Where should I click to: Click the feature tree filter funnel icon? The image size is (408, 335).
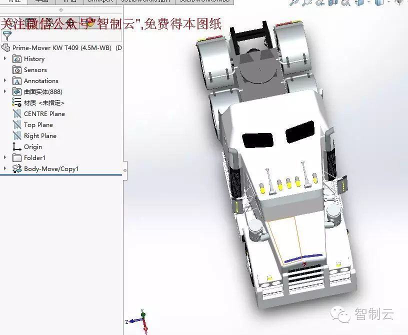[6, 36]
